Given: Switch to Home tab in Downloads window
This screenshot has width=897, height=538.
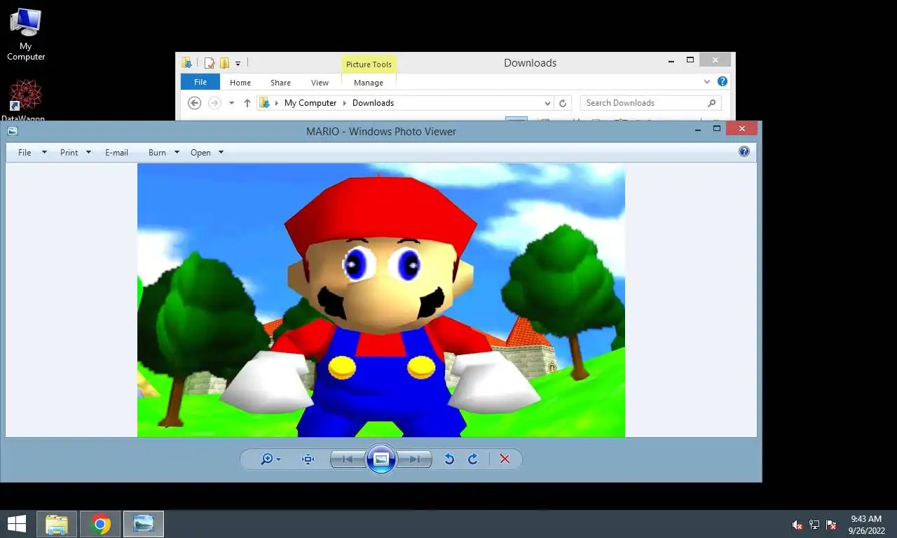Looking at the screenshot, I should (x=240, y=83).
